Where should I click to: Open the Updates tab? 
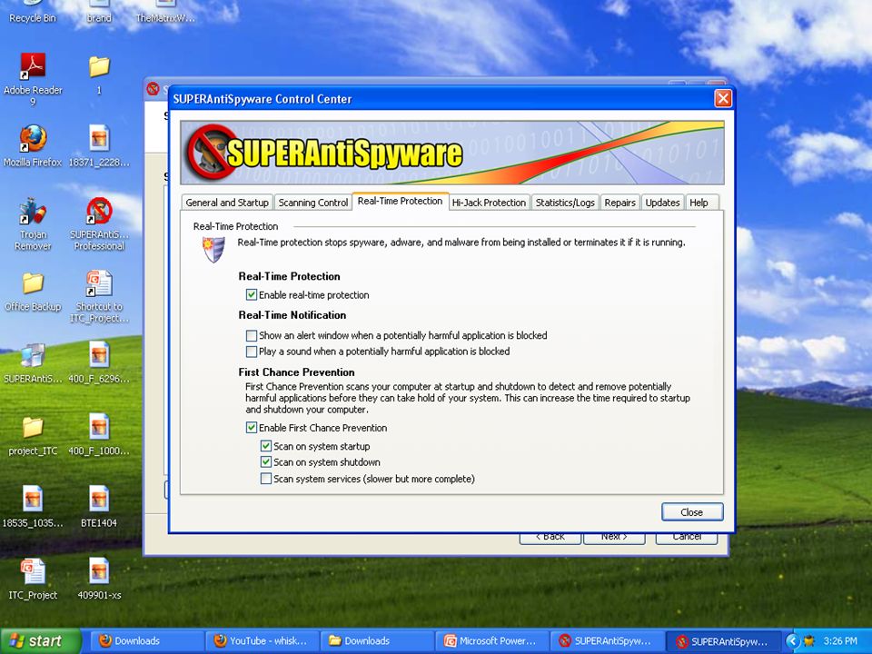point(662,203)
